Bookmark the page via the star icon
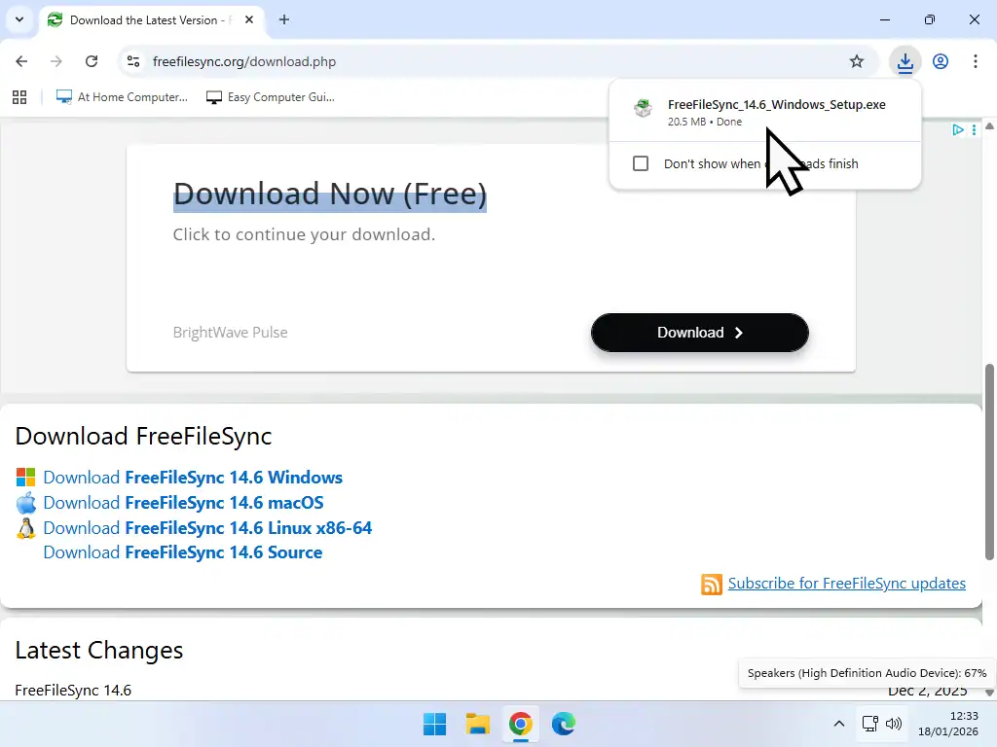 point(856,60)
